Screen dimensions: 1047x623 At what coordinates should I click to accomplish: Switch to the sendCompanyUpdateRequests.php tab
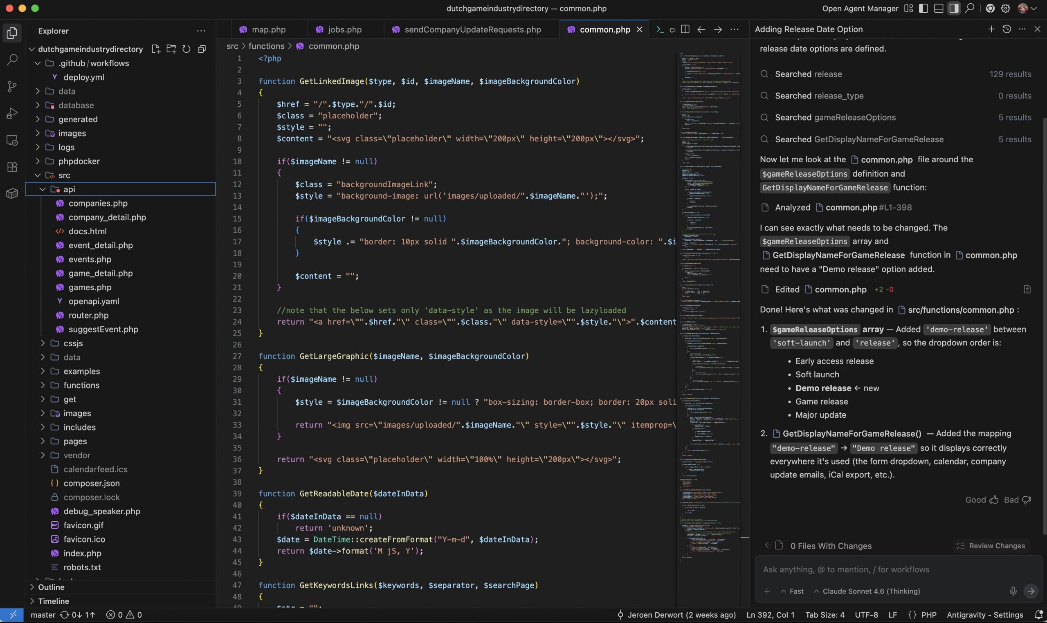(x=472, y=29)
